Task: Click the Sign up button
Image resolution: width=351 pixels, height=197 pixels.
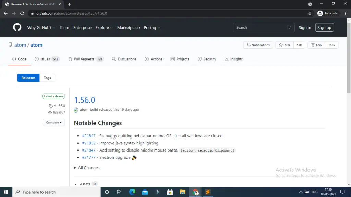Action: pos(324,27)
